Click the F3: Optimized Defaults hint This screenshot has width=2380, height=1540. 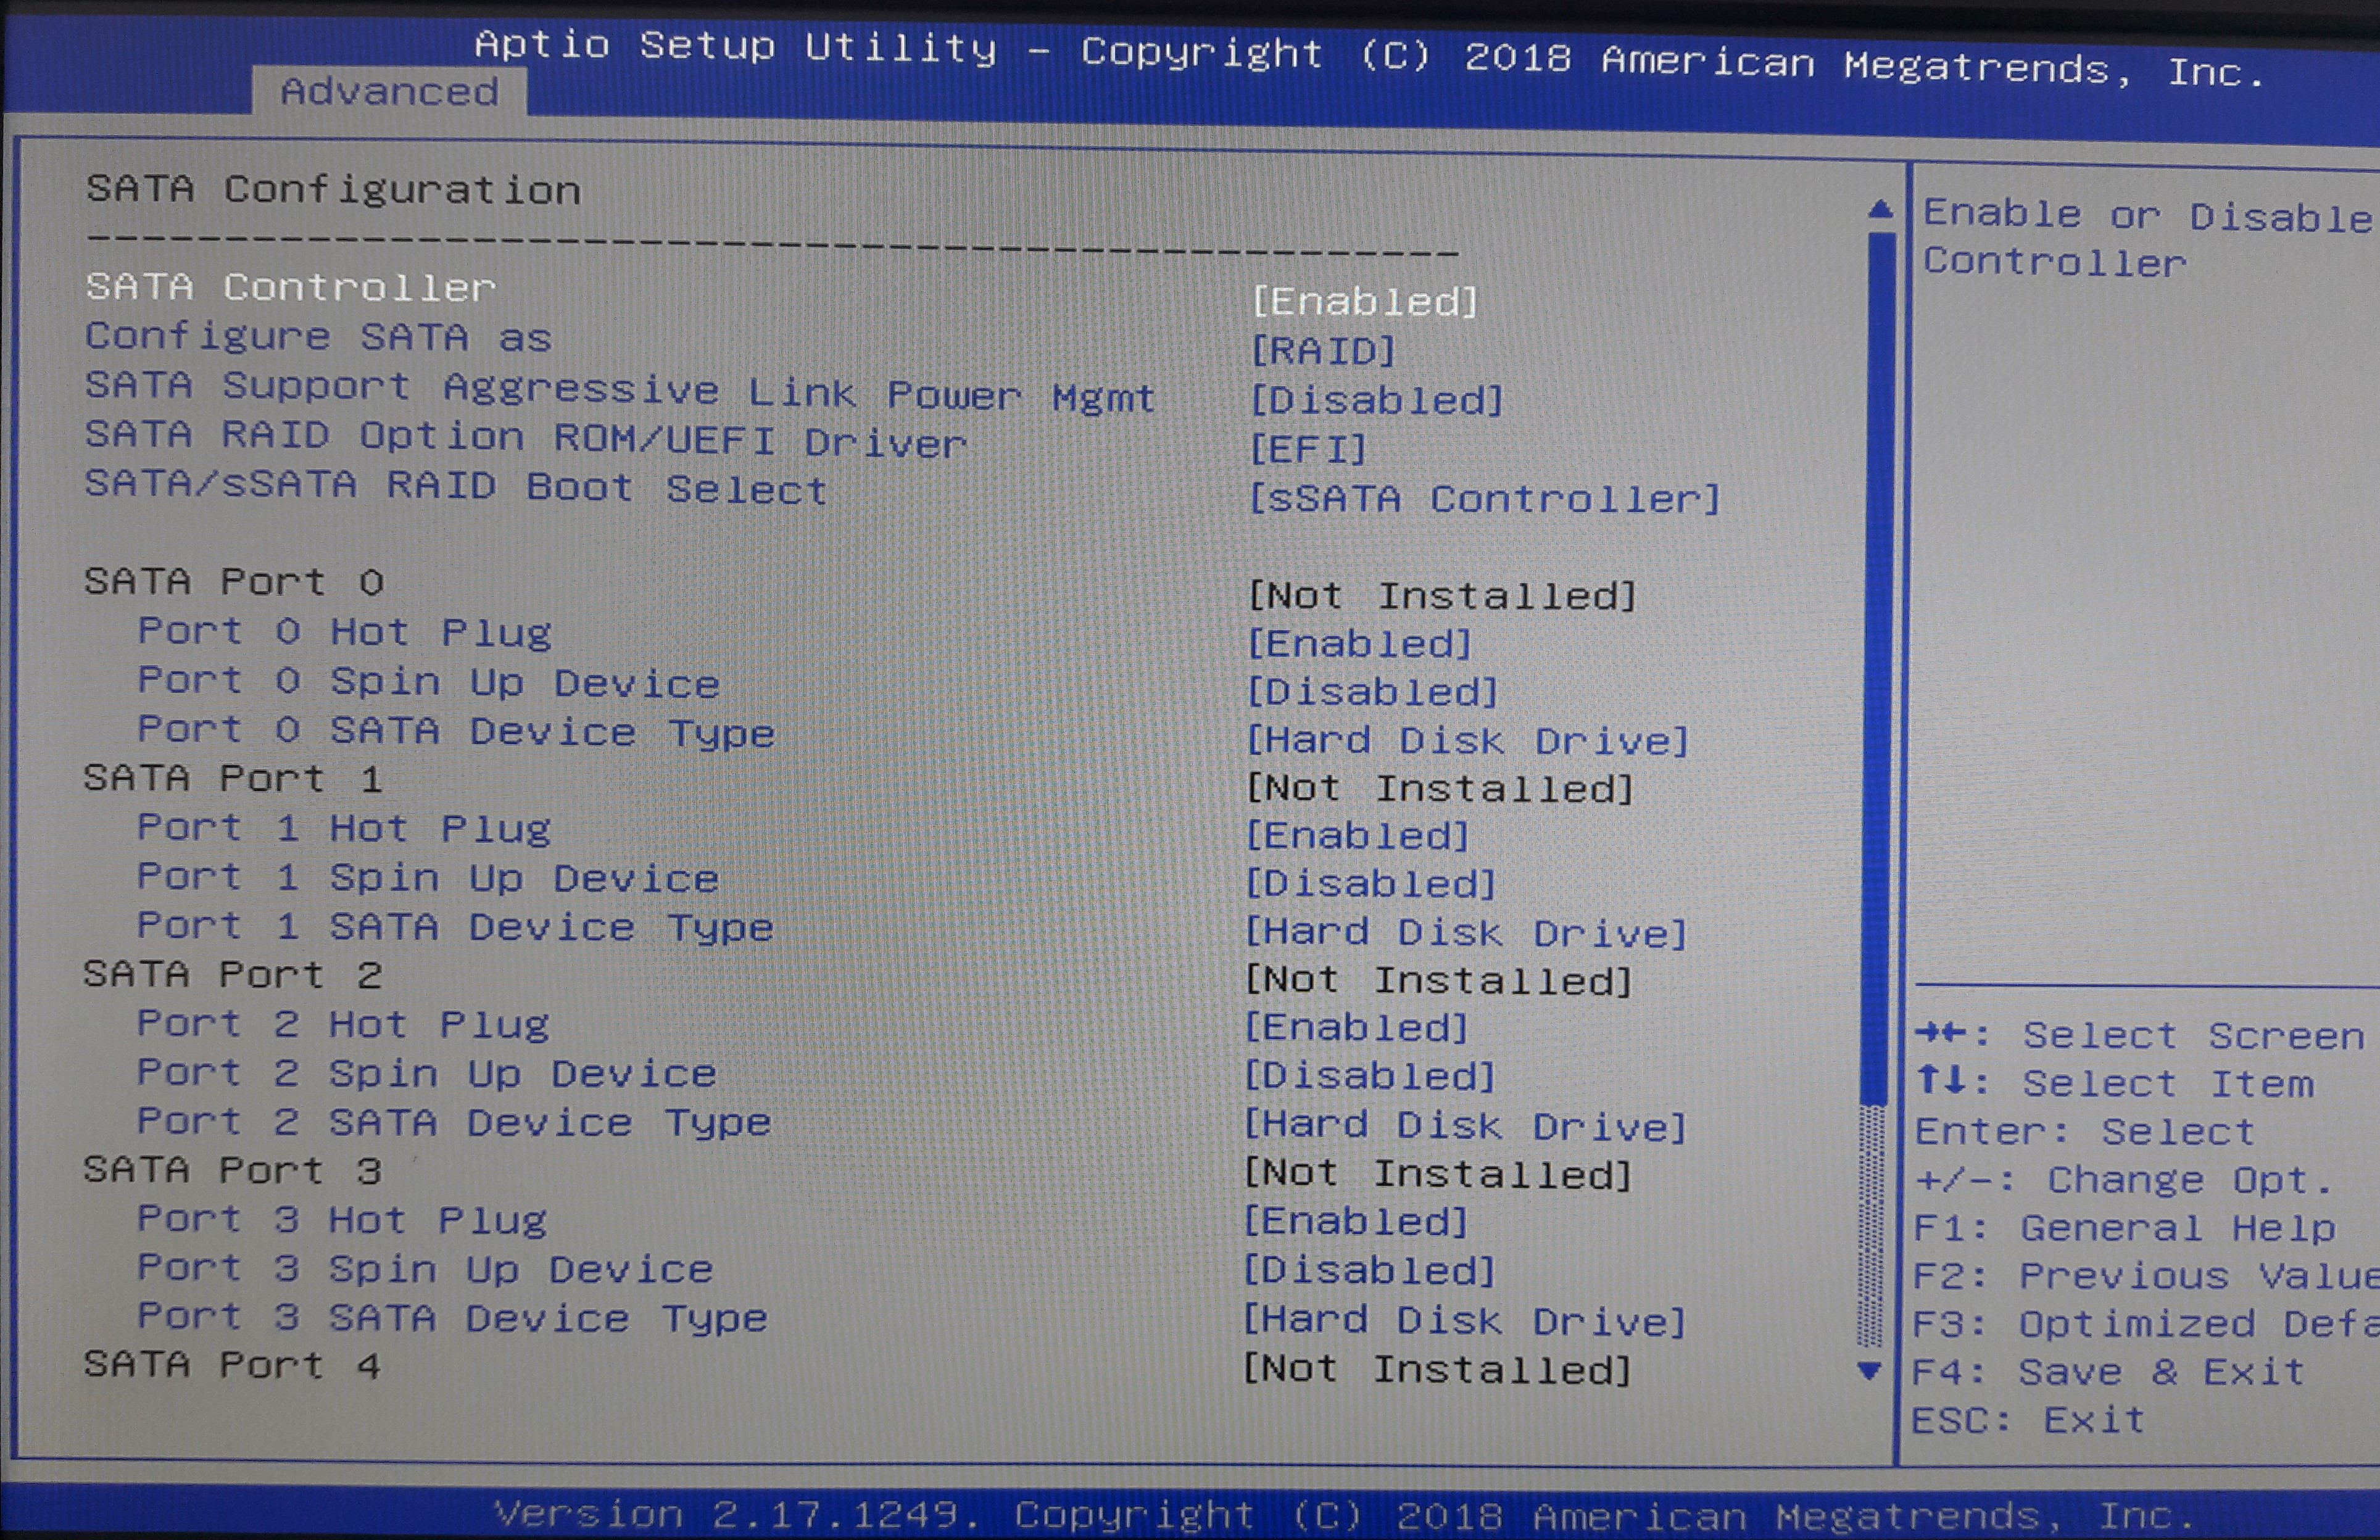coord(2146,1324)
